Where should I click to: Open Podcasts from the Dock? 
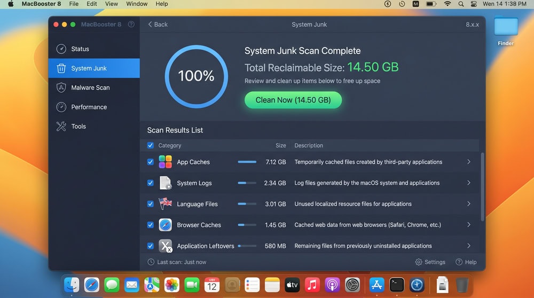[332, 285]
